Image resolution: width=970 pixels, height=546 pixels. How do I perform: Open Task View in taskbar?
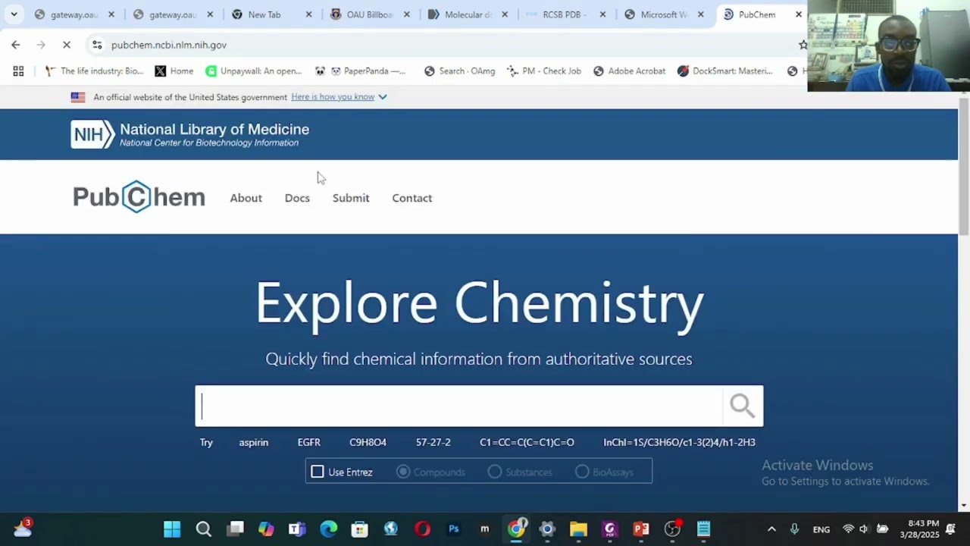point(235,529)
